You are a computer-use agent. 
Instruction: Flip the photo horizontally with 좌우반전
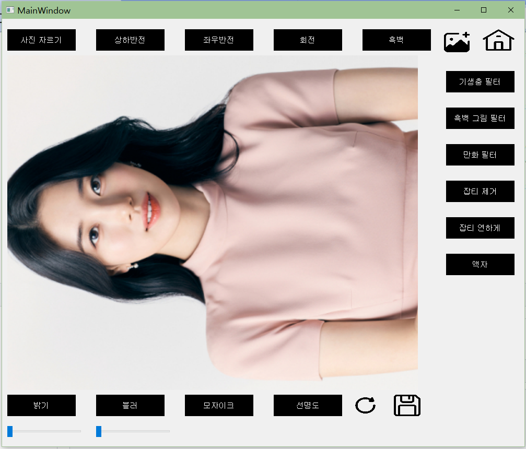click(219, 40)
